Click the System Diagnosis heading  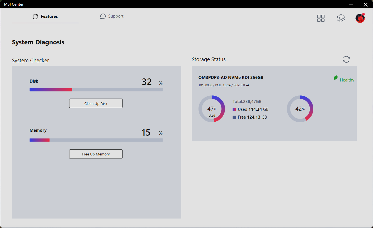pyautogui.click(x=38, y=42)
